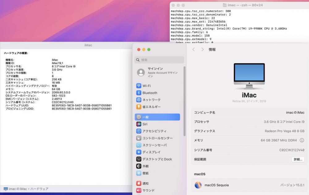Open 壁紙 wallpaper icon
309x195 pixels.
(x=139, y=173)
